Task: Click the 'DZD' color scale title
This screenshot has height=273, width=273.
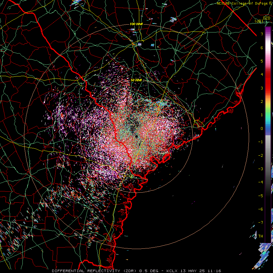Action: [267, 18]
